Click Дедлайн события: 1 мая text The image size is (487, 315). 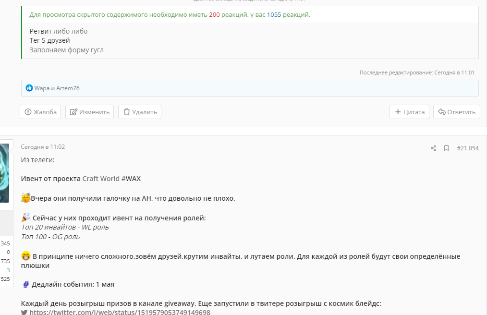pos(73,284)
